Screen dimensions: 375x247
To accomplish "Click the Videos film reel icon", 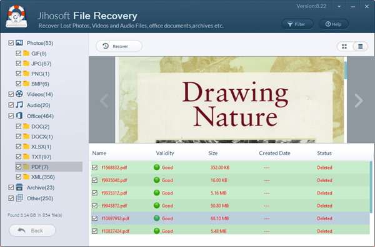I will [19, 94].
